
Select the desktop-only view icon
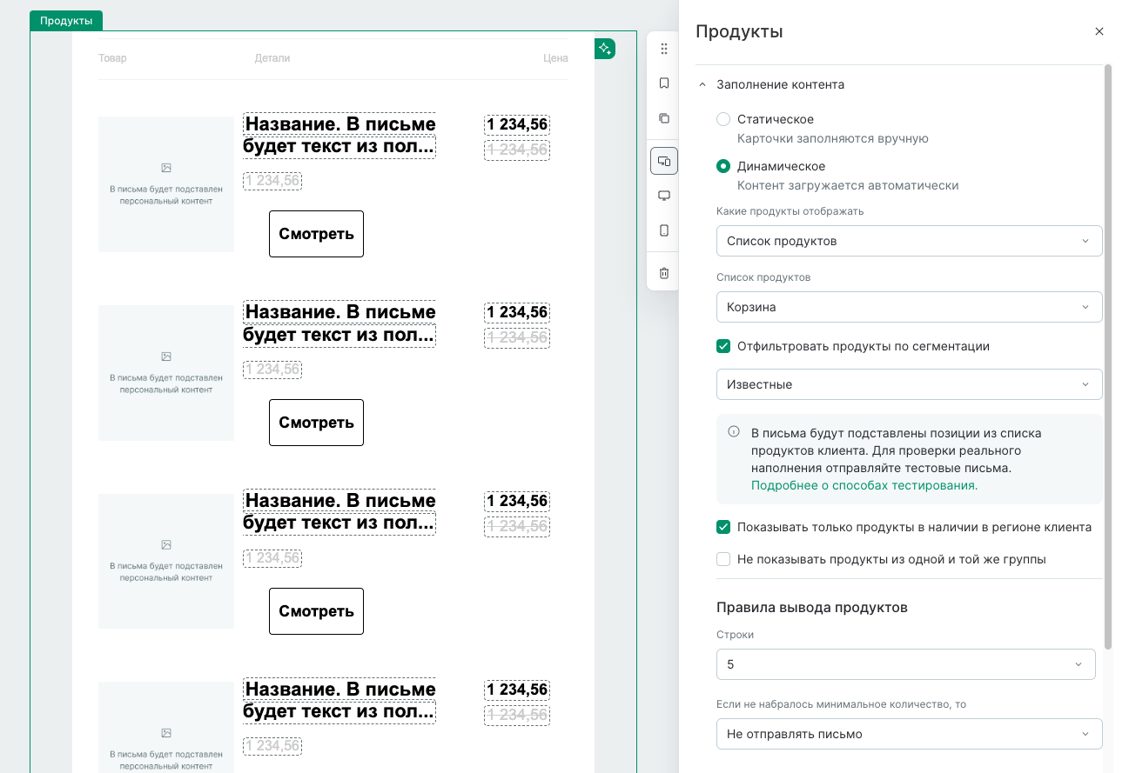[664, 196]
